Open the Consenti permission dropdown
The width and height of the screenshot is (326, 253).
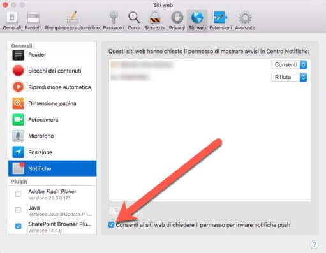click(x=289, y=64)
